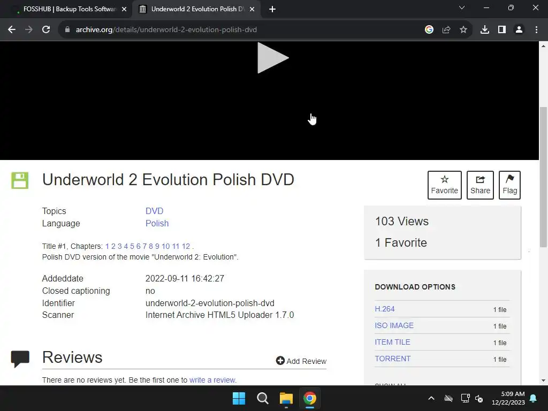
Task: Jump to chapter 4
Action: point(126,246)
